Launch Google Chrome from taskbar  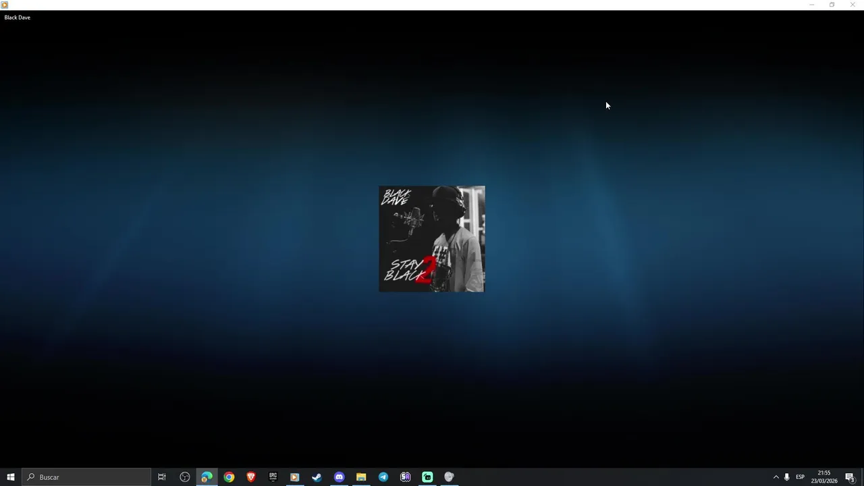[229, 477]
